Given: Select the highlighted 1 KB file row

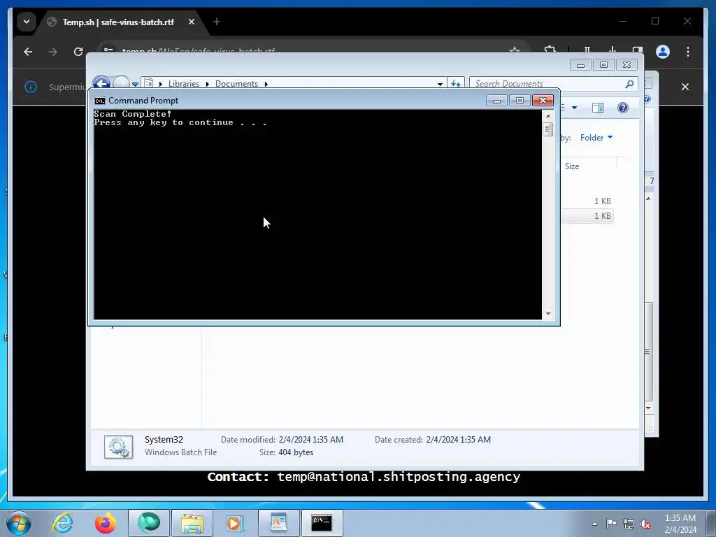Looking at the screenshot, I should [587, 215].
